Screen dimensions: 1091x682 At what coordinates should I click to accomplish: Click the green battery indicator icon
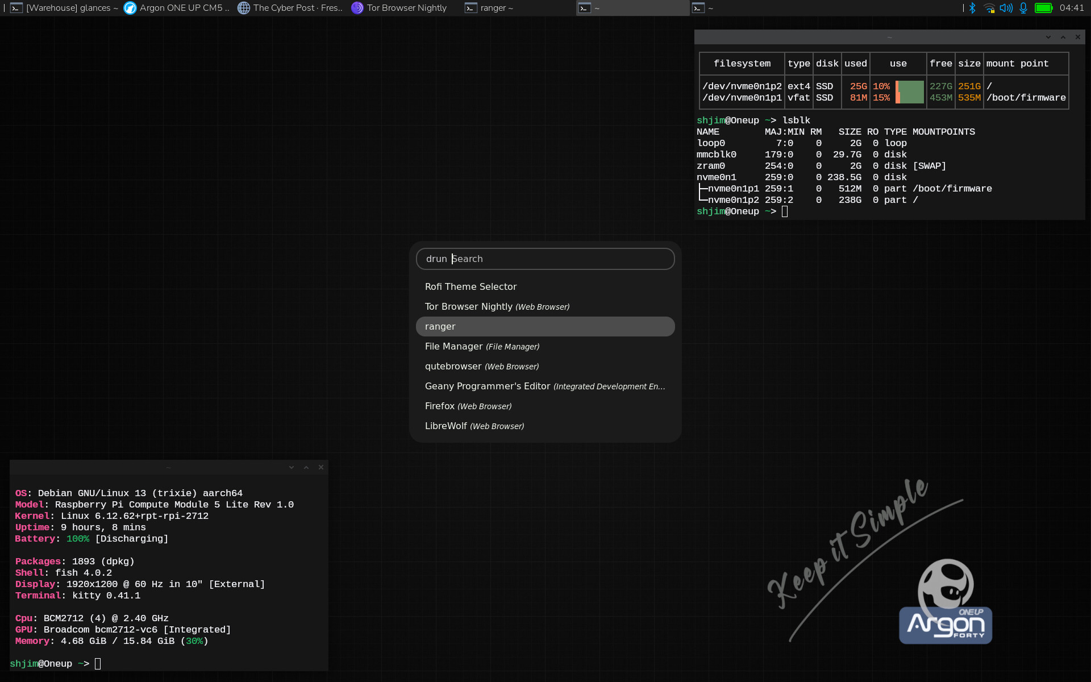(x=1043, y=8)
